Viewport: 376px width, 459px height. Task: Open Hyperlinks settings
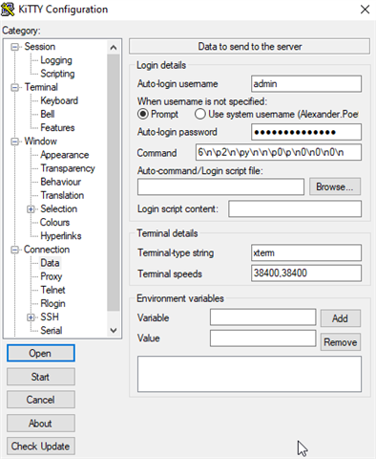pyautogui.click(x=61, y=236)
